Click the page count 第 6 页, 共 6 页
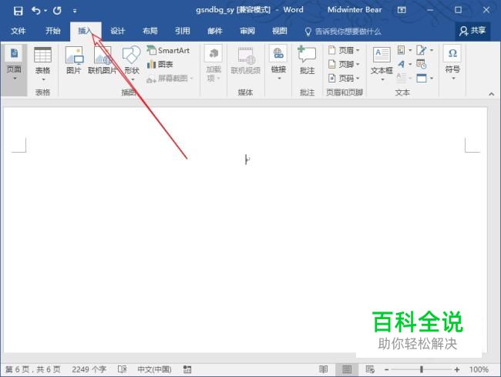The image size is (501, 377). [33, 369]
